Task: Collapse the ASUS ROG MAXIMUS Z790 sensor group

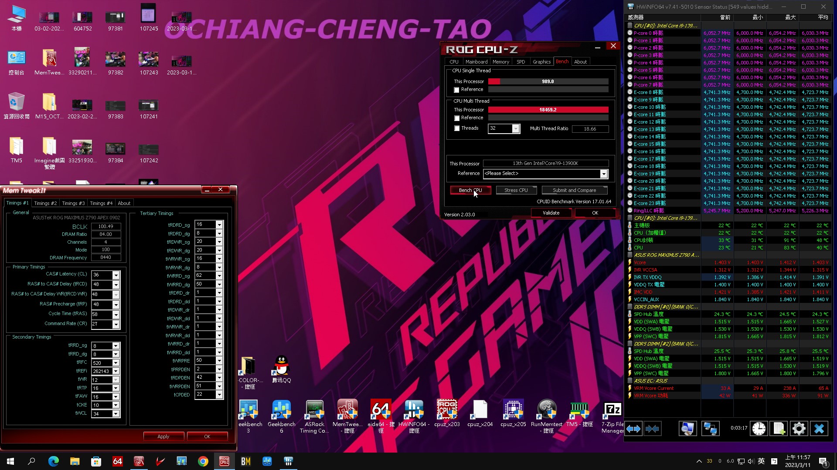Action: coord(629,255)
